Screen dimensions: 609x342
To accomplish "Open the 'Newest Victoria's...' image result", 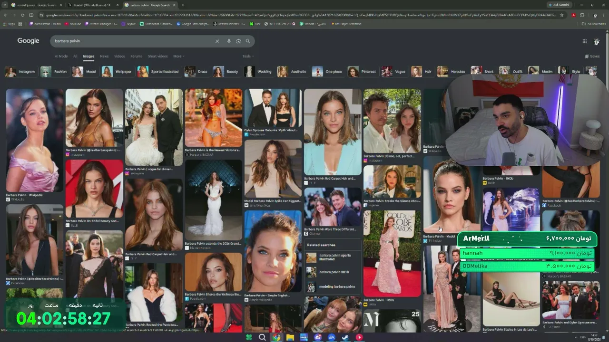I will (213, 118).
